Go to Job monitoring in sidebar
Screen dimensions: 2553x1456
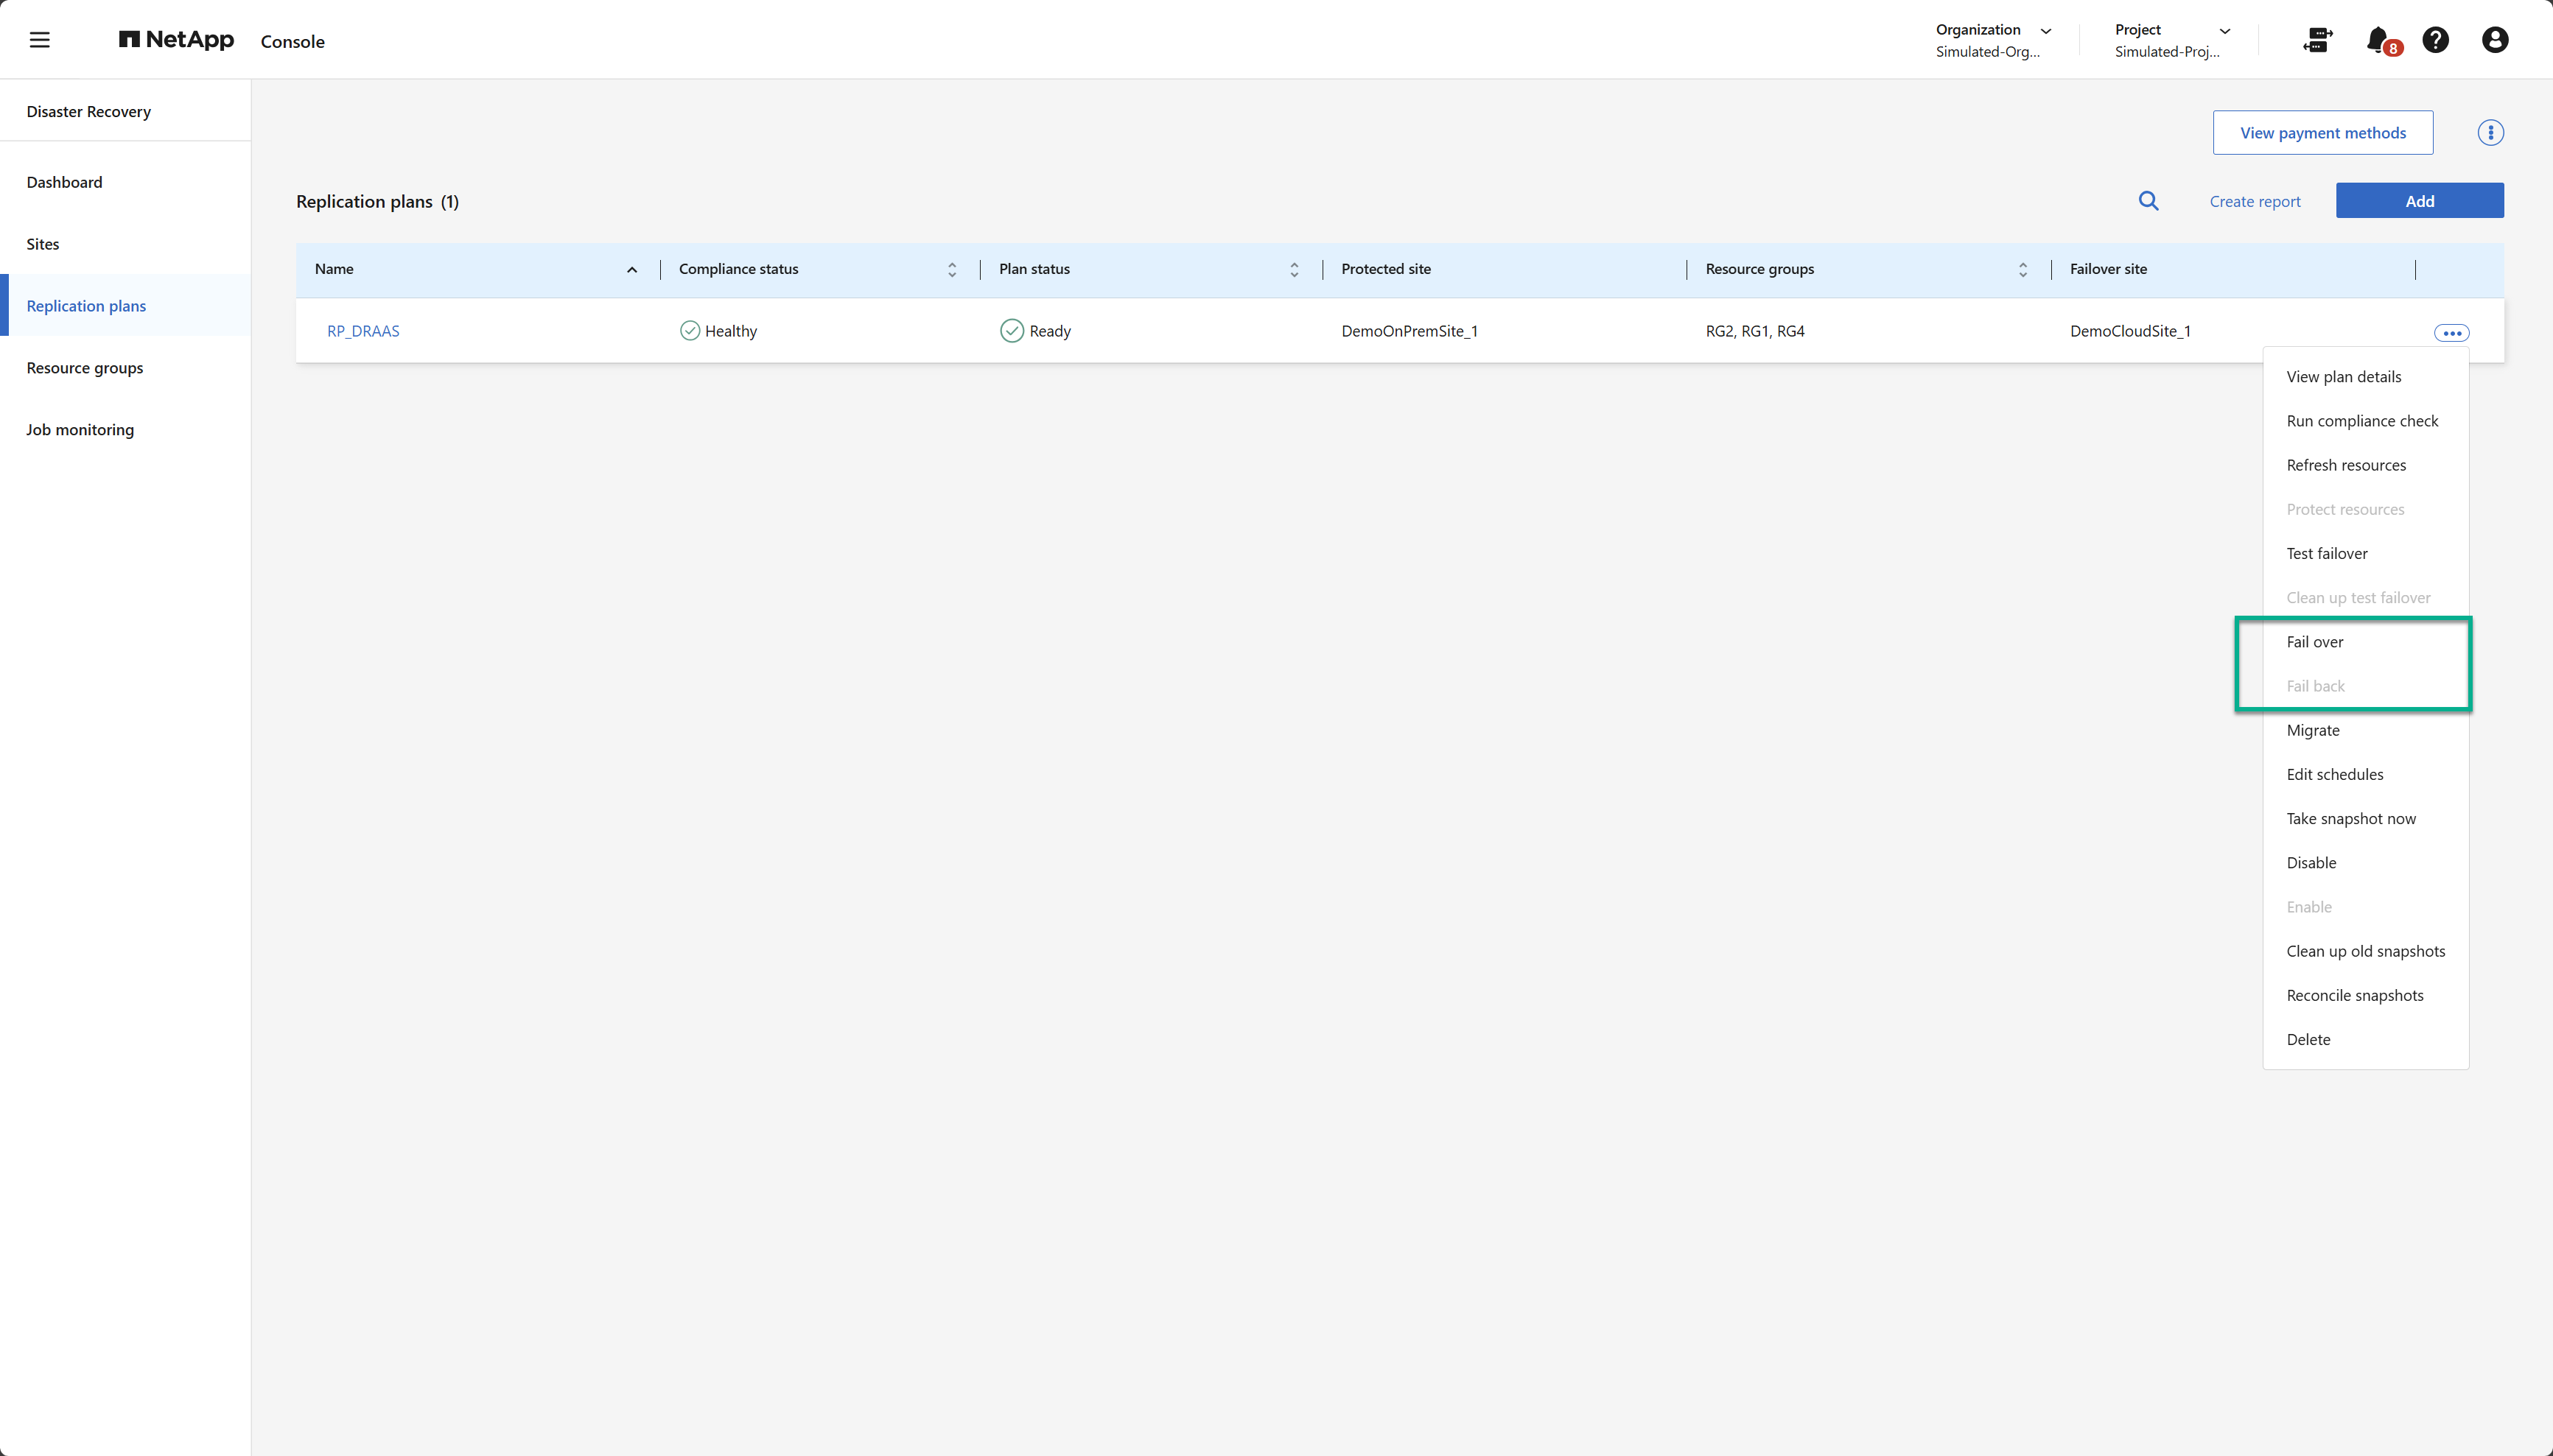(x=80, y=430)
